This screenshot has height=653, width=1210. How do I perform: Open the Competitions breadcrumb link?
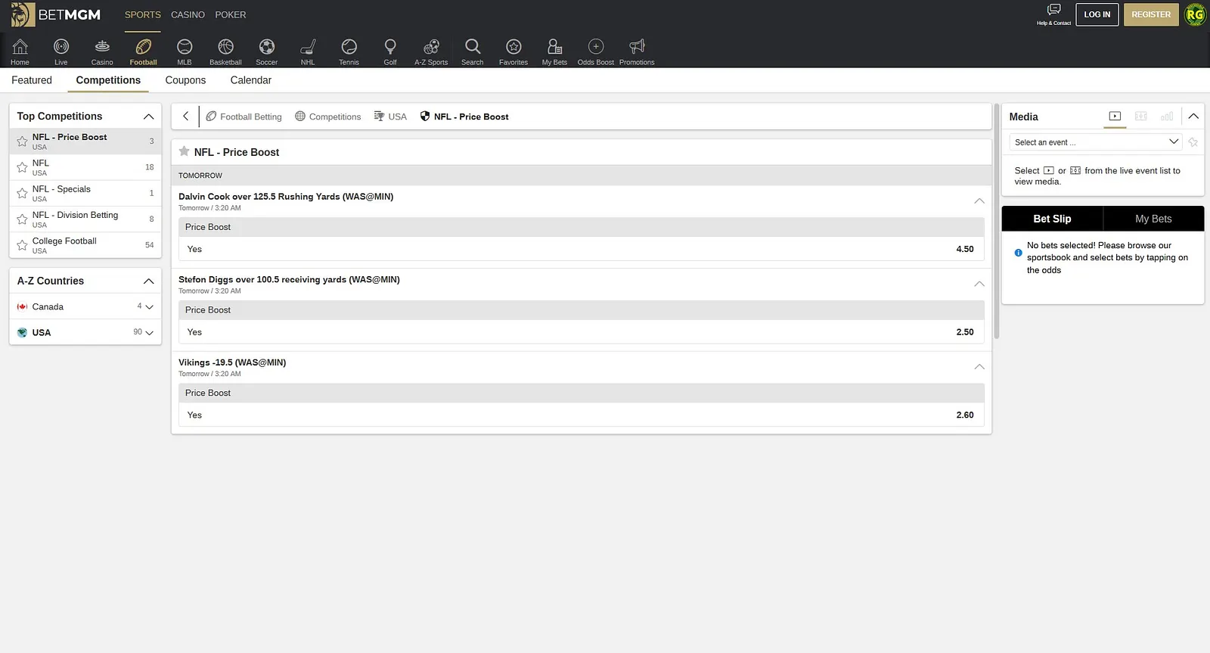tap(328, 117)
